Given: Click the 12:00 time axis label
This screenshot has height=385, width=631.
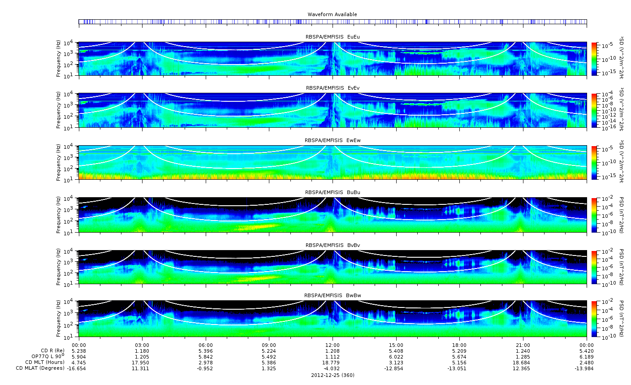Looking at the screenshot, I should [x=332, y=345].
